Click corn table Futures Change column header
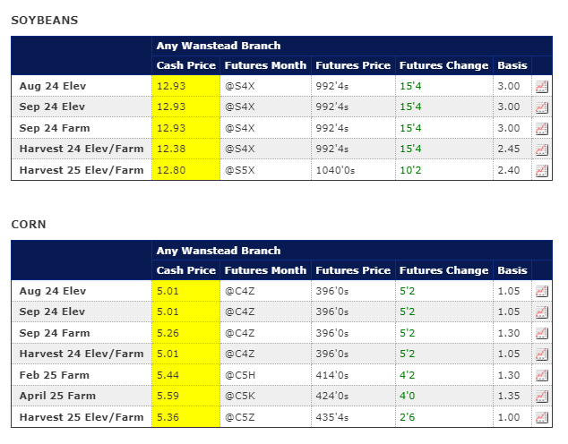Image resolution: width=568 pixels, height=444 pixels. (443, 270)
